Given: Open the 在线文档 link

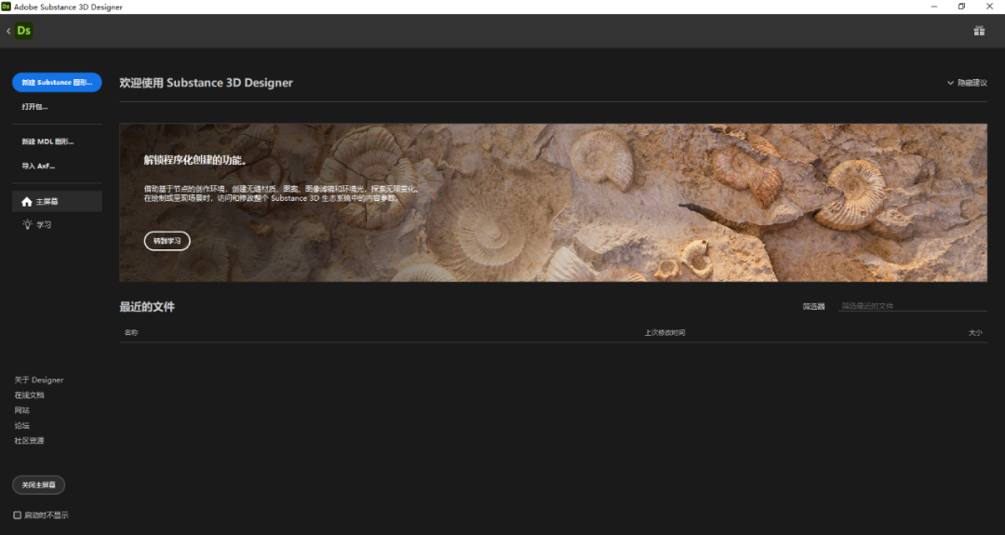Looking at the screenshot, I should pos(29,395).
